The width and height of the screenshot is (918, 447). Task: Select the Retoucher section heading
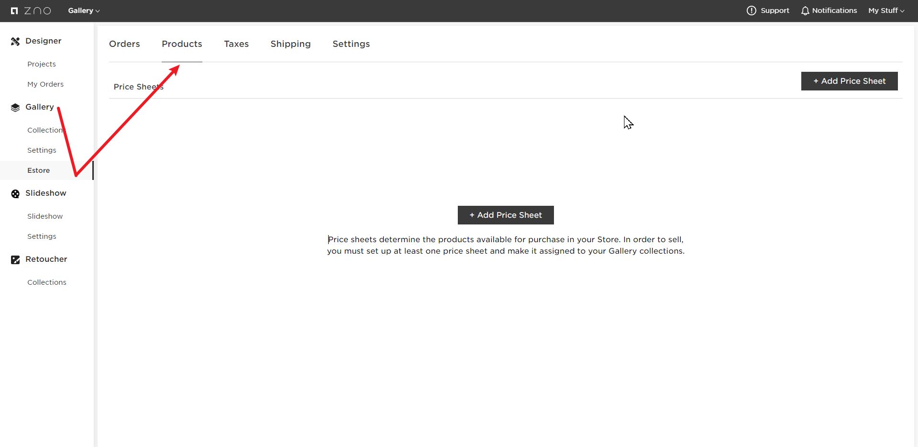[x=46, y=259]
